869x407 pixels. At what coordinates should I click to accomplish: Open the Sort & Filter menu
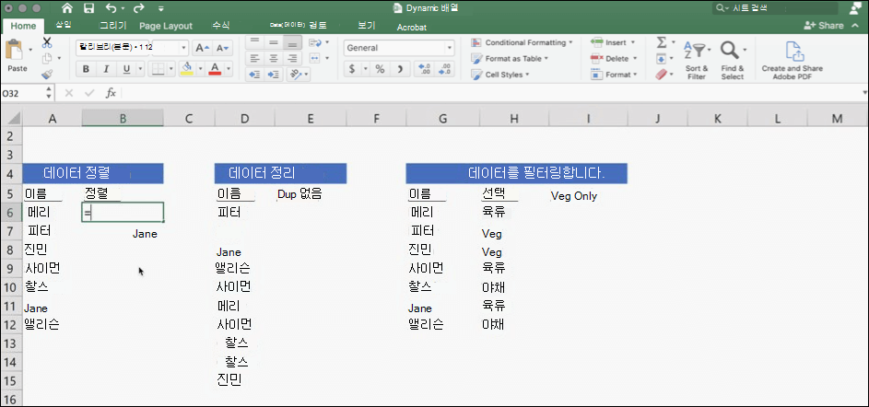click(697, 60)
